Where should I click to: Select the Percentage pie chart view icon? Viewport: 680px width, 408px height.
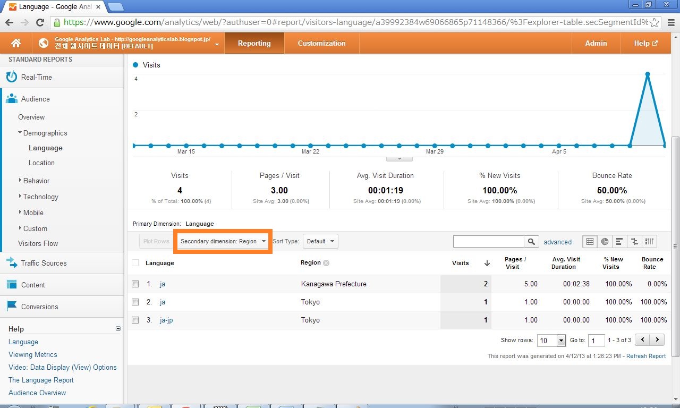[605, 241]
